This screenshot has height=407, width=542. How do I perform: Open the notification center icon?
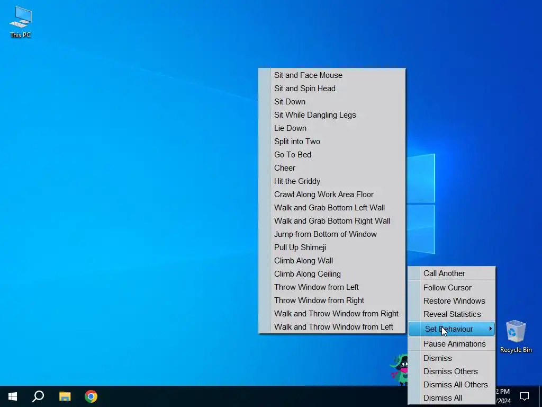pos(525,396)
